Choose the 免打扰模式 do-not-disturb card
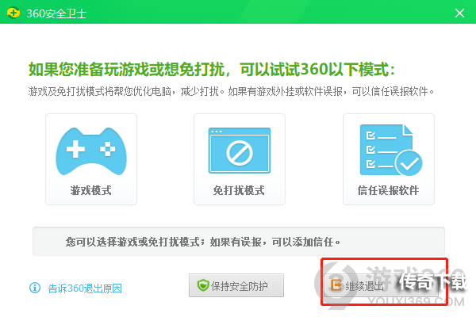This screenshot has width=476, height=317. pyautogui.click(x=240, y=159)
